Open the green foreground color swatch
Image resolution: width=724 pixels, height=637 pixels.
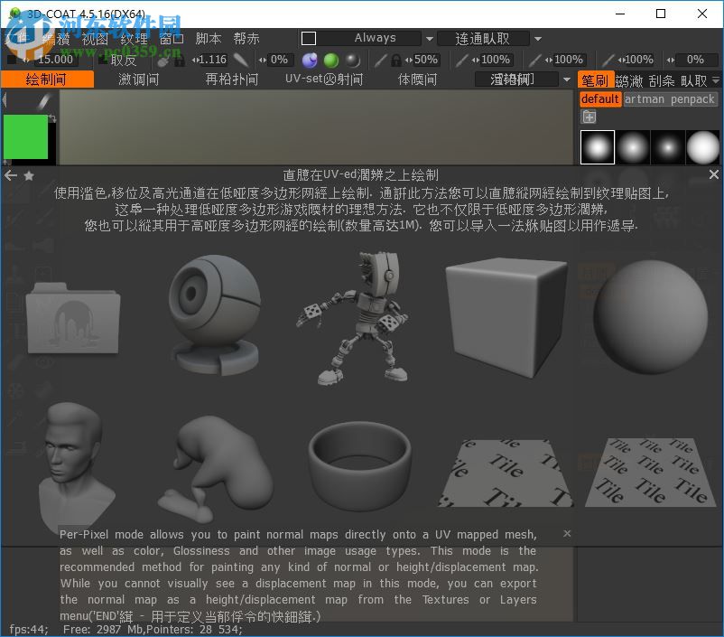coord(25,136)
